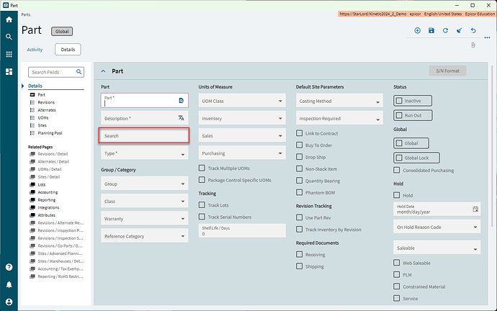
Task: Select Revisions in Details navigation
Action: pos(46,102)
